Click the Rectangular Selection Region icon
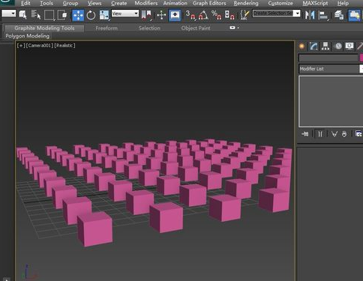 coord(49,15)
